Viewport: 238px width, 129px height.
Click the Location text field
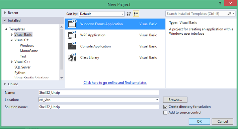click(x=97, y=100)
